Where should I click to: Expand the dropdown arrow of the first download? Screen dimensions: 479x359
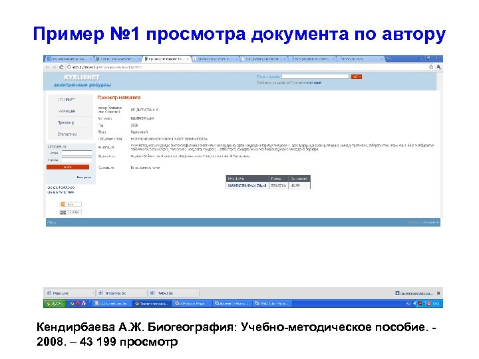(94, 293)
